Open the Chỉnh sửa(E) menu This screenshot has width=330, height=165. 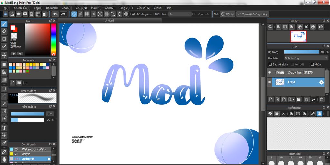pos(22,8)
